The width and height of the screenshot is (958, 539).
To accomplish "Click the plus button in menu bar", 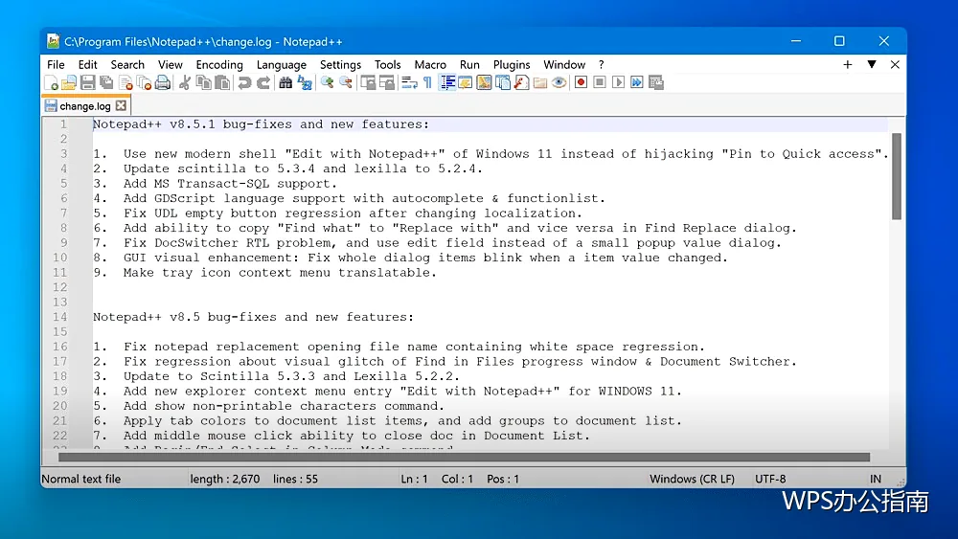I will point(848,65).
